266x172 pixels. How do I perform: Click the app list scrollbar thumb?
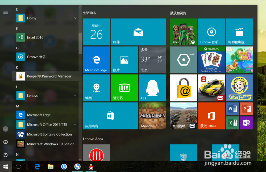pyautogui.click(x=80, y=43)
